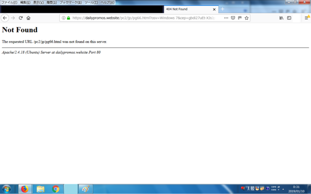Click the Not Found heading
Screen dimensions: 311x194
(x=19, y=30)
